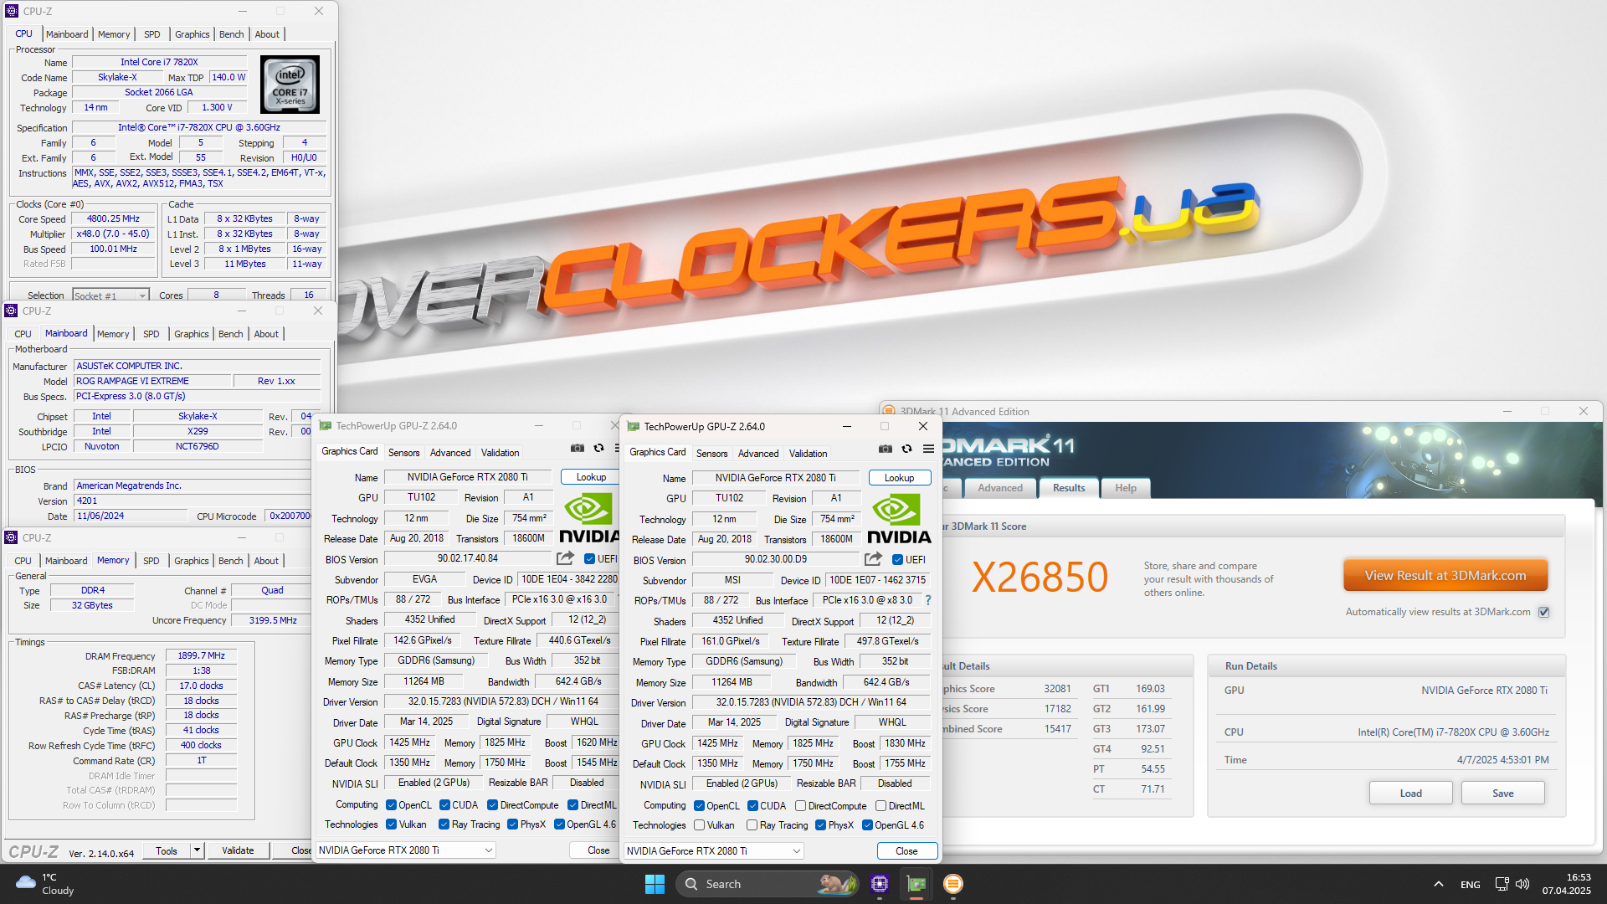This screenshot has width=1607, height=904.
Task: Click Lookup button in MSI GPU-Z window
Action: tap(900, 478)
